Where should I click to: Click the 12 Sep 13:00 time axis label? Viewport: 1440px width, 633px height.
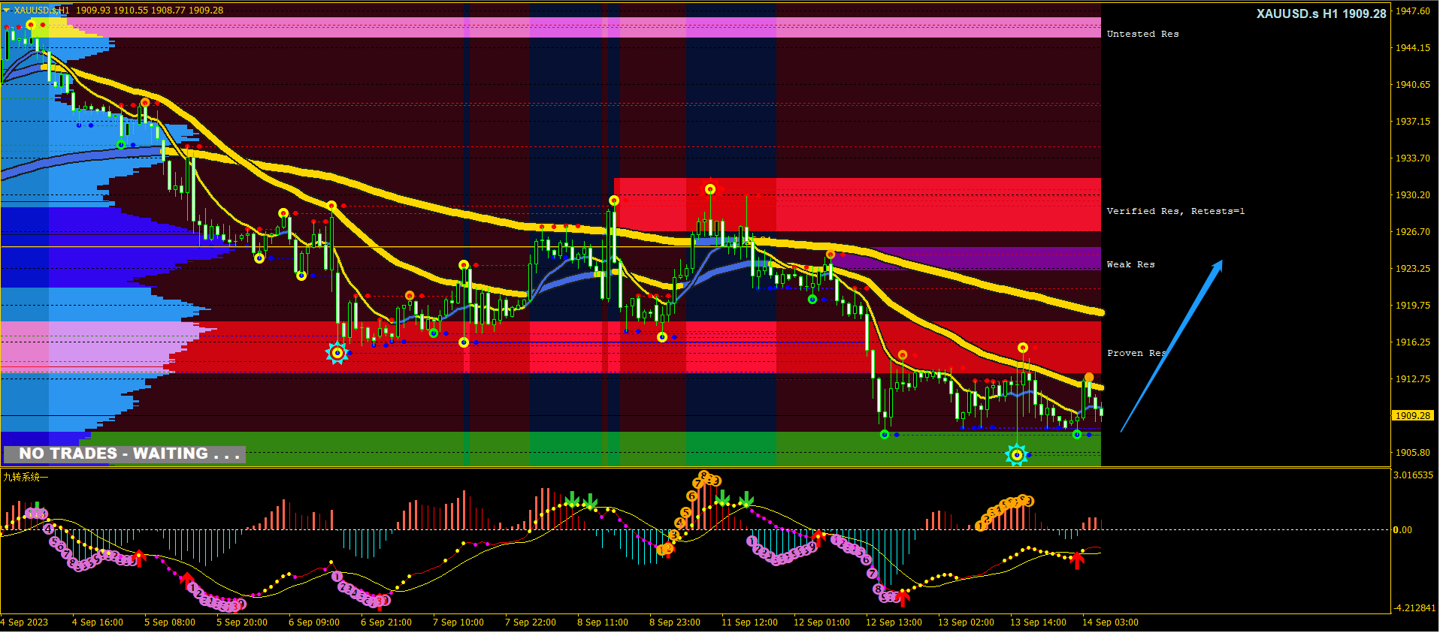coord(894,622)
